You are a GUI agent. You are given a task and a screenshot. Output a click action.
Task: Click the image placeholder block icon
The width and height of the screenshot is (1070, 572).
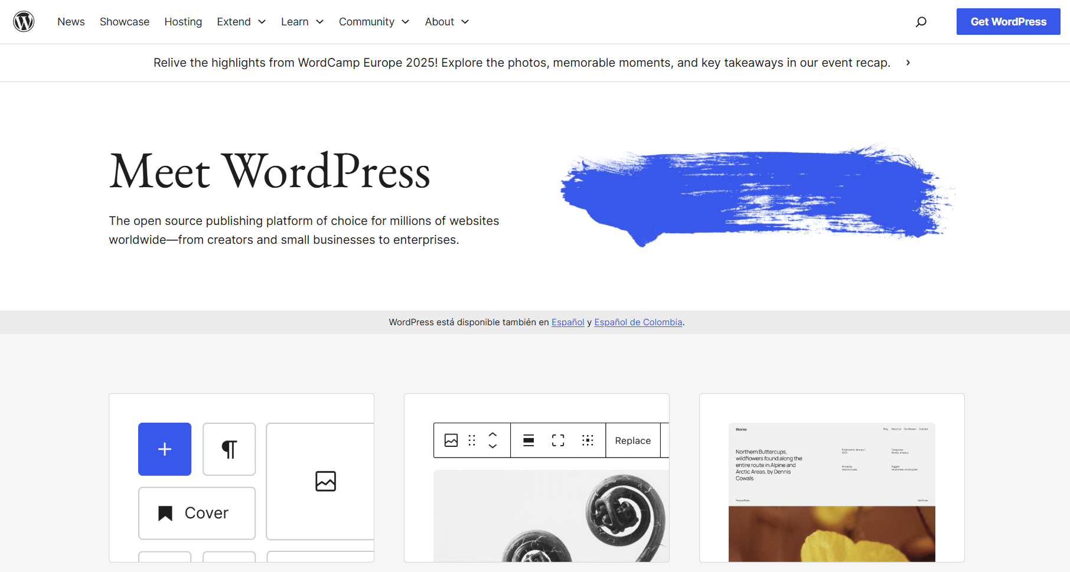[325, 481]
